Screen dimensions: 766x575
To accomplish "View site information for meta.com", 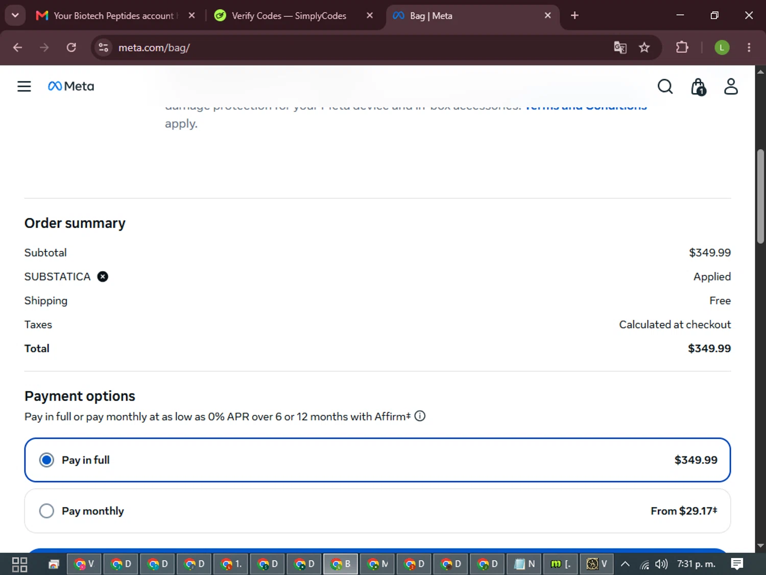I will point(103,48).
